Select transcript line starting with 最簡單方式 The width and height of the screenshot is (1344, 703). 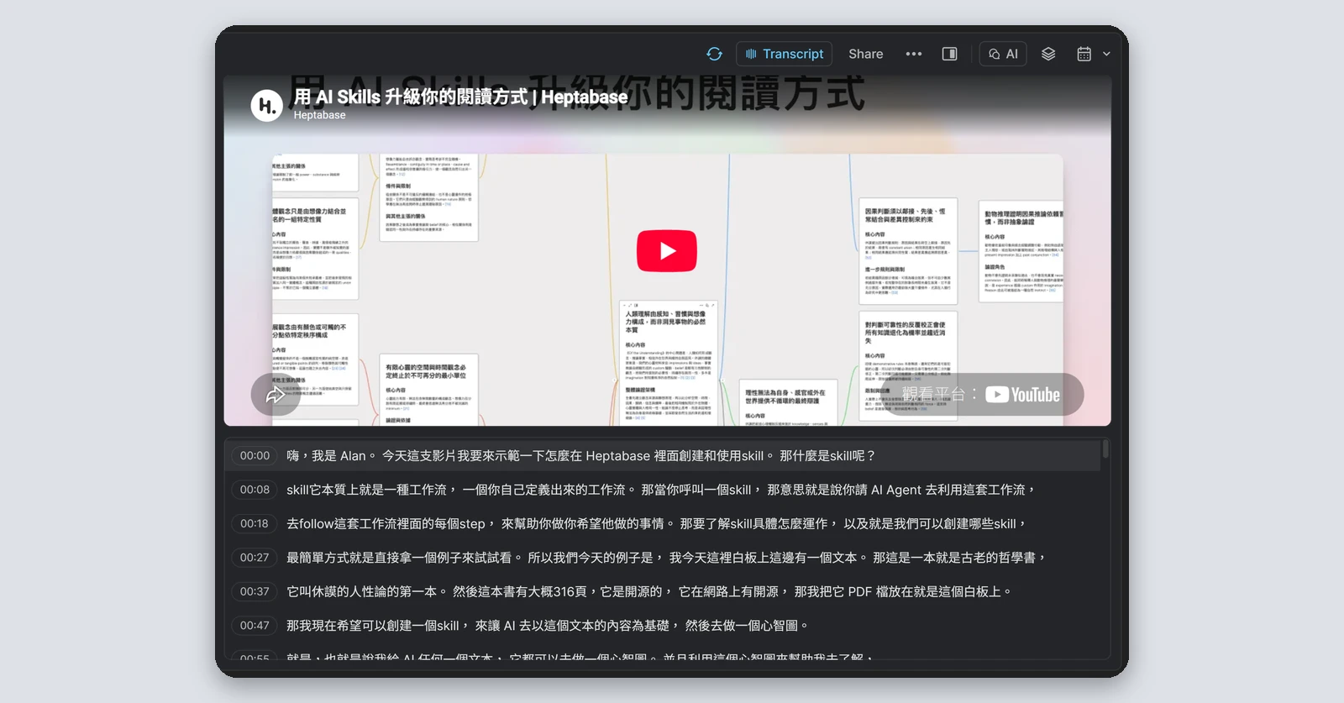pos(666,558)
